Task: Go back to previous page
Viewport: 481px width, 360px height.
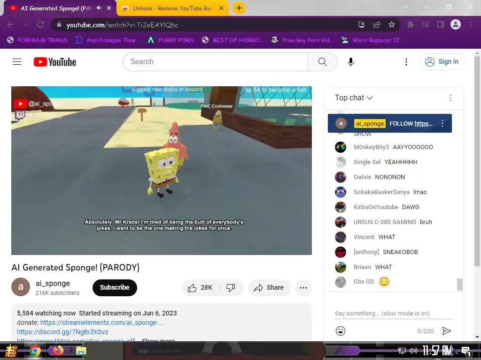Action: (10, 25)
